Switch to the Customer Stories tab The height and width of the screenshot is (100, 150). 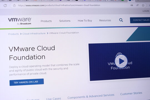click(131, 93)
